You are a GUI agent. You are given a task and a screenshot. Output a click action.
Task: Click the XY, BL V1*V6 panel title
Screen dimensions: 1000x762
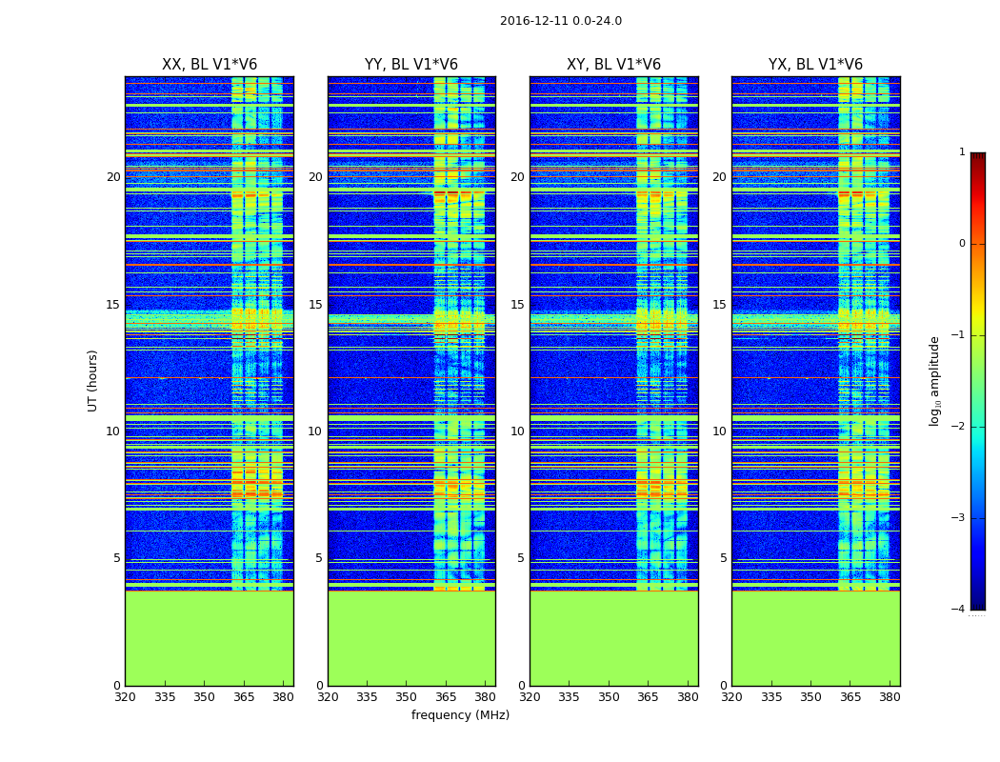[613, 65]
